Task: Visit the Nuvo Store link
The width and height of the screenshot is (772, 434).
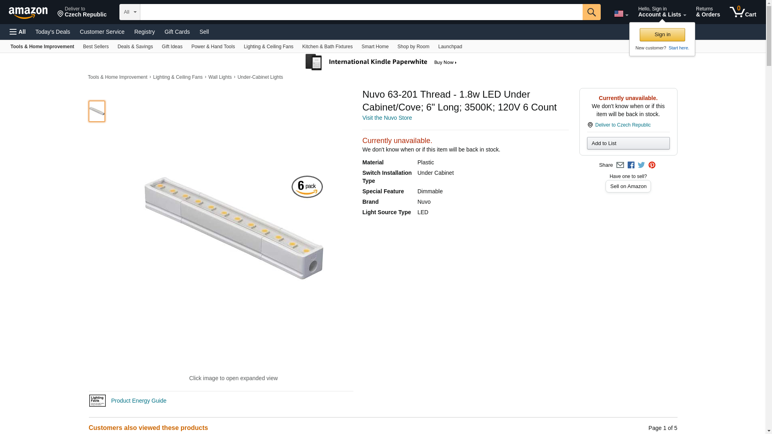Action: (387, 118)
